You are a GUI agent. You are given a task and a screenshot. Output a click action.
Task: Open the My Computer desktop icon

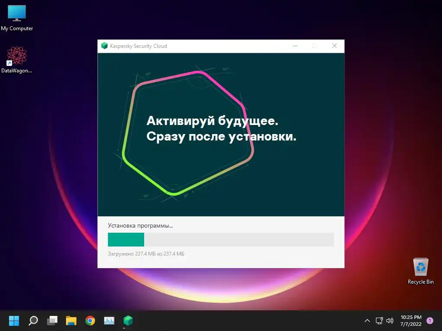(x=17, y=17)
